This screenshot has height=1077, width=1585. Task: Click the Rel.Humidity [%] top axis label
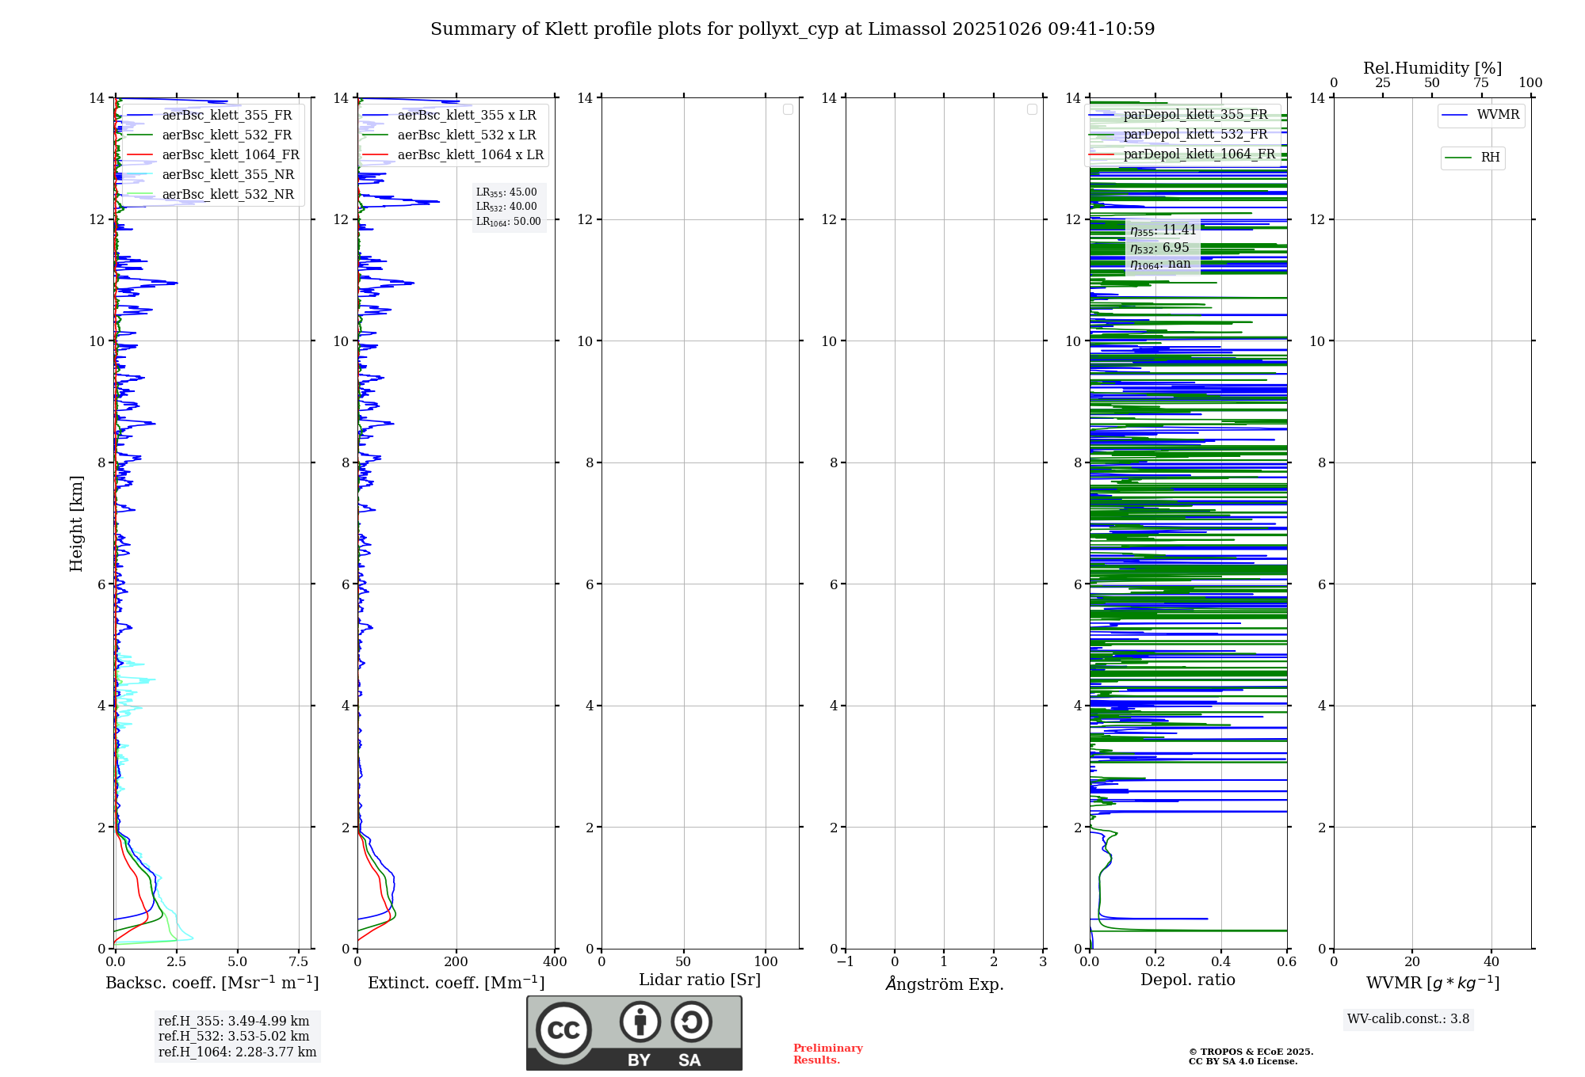[x=1432, y=68]
